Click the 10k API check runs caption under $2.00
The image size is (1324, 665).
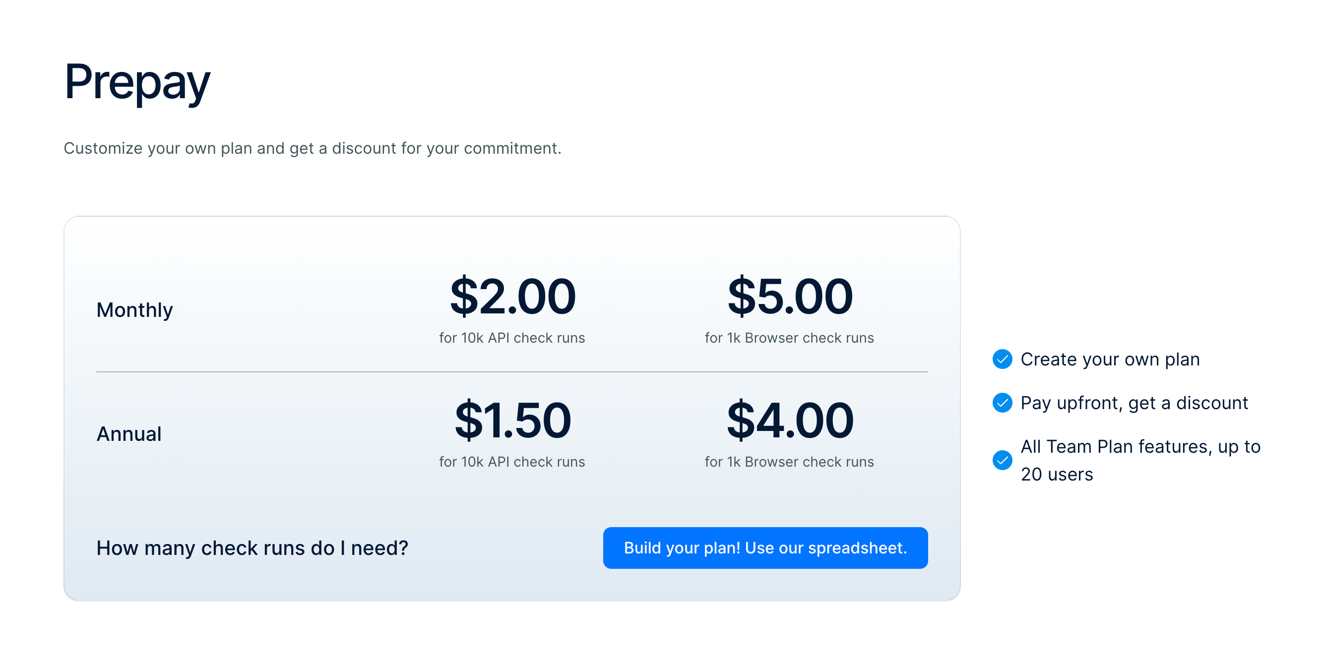[512, 338]
